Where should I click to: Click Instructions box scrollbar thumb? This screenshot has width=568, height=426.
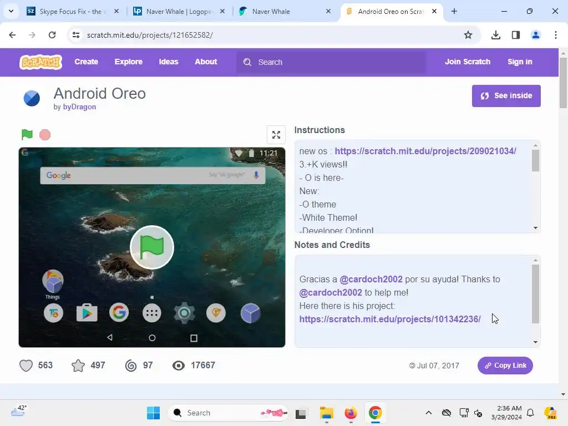click(535, 160)
